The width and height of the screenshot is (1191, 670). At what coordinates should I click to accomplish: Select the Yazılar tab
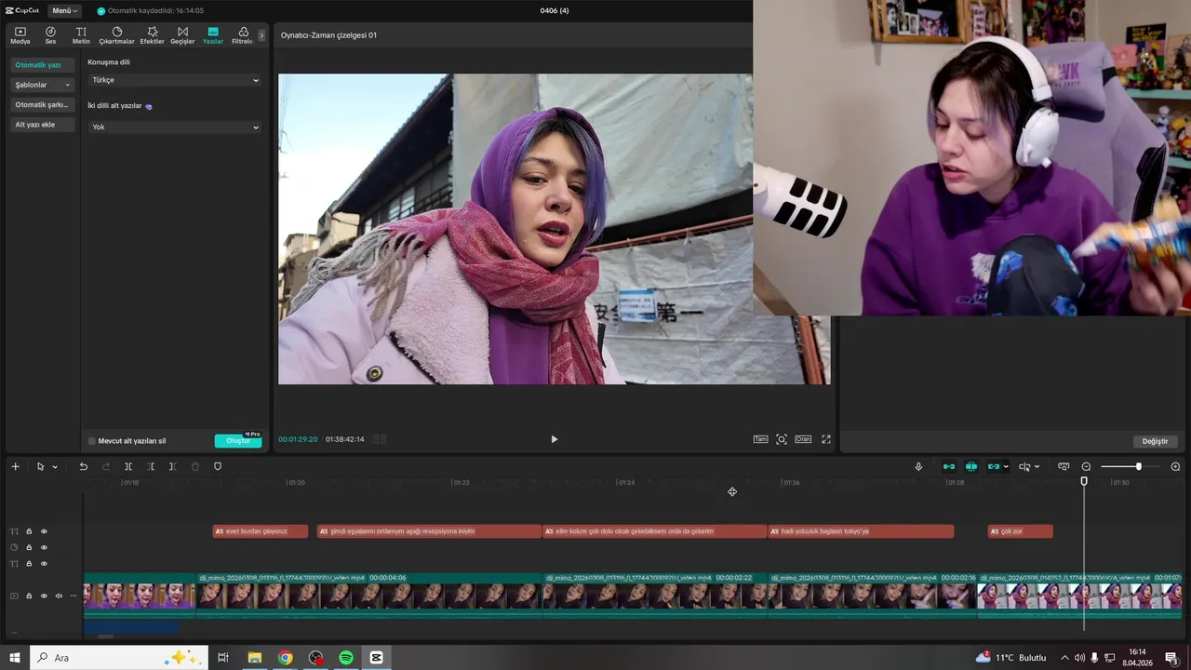pos(213,35)
